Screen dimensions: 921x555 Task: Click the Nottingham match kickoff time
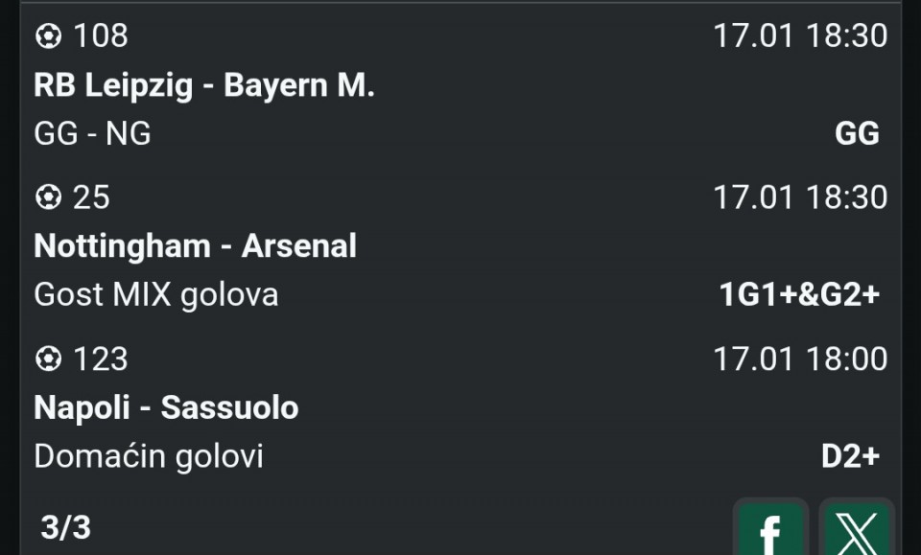tap(800, 197)
